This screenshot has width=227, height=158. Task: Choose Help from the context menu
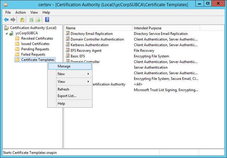point(70,103)
